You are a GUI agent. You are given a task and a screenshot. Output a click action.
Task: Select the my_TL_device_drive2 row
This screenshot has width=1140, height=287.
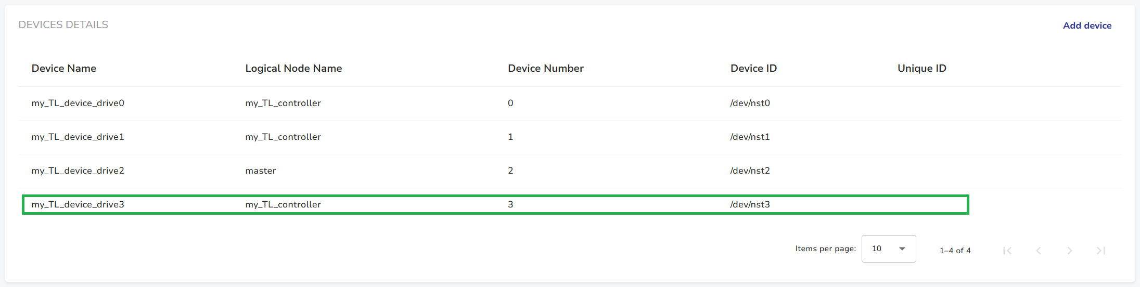[x=78, y=171]
